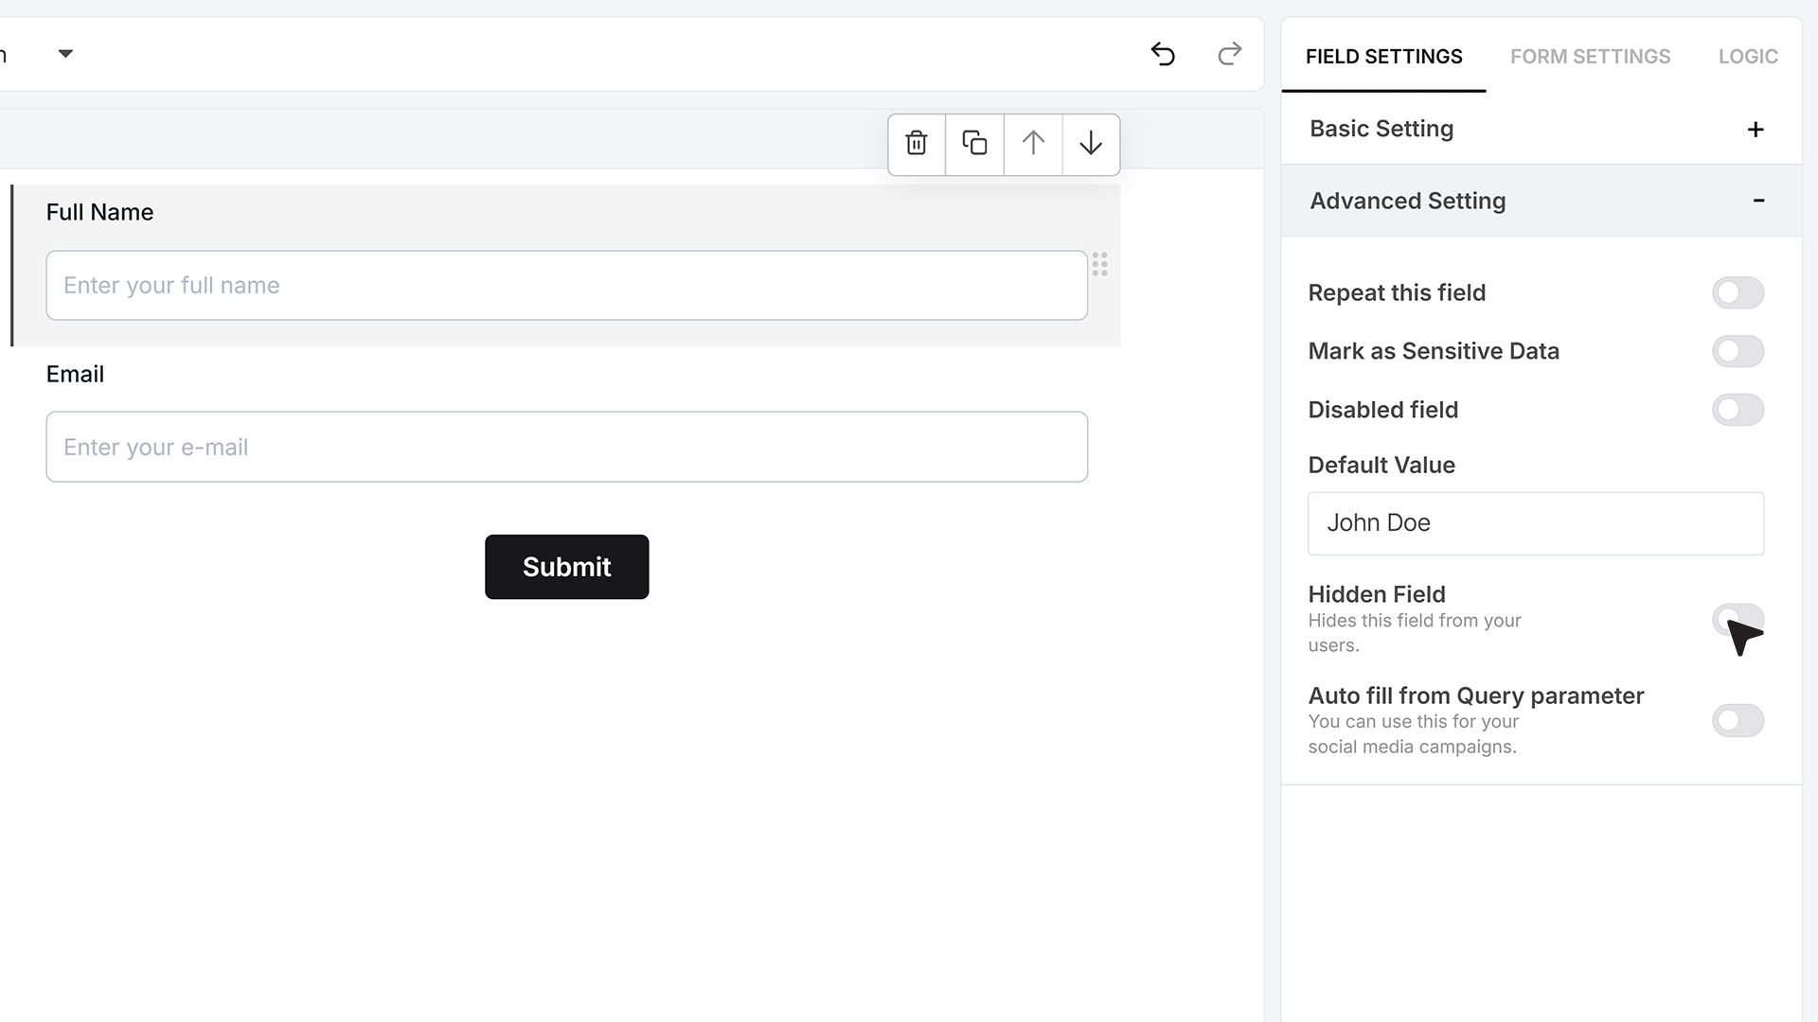Open the top-left dropdown arrow

coord(65,54)
